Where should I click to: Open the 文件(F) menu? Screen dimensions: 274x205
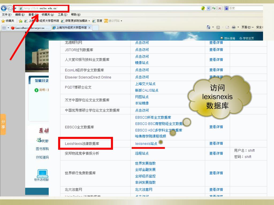[x=7, y=15]
